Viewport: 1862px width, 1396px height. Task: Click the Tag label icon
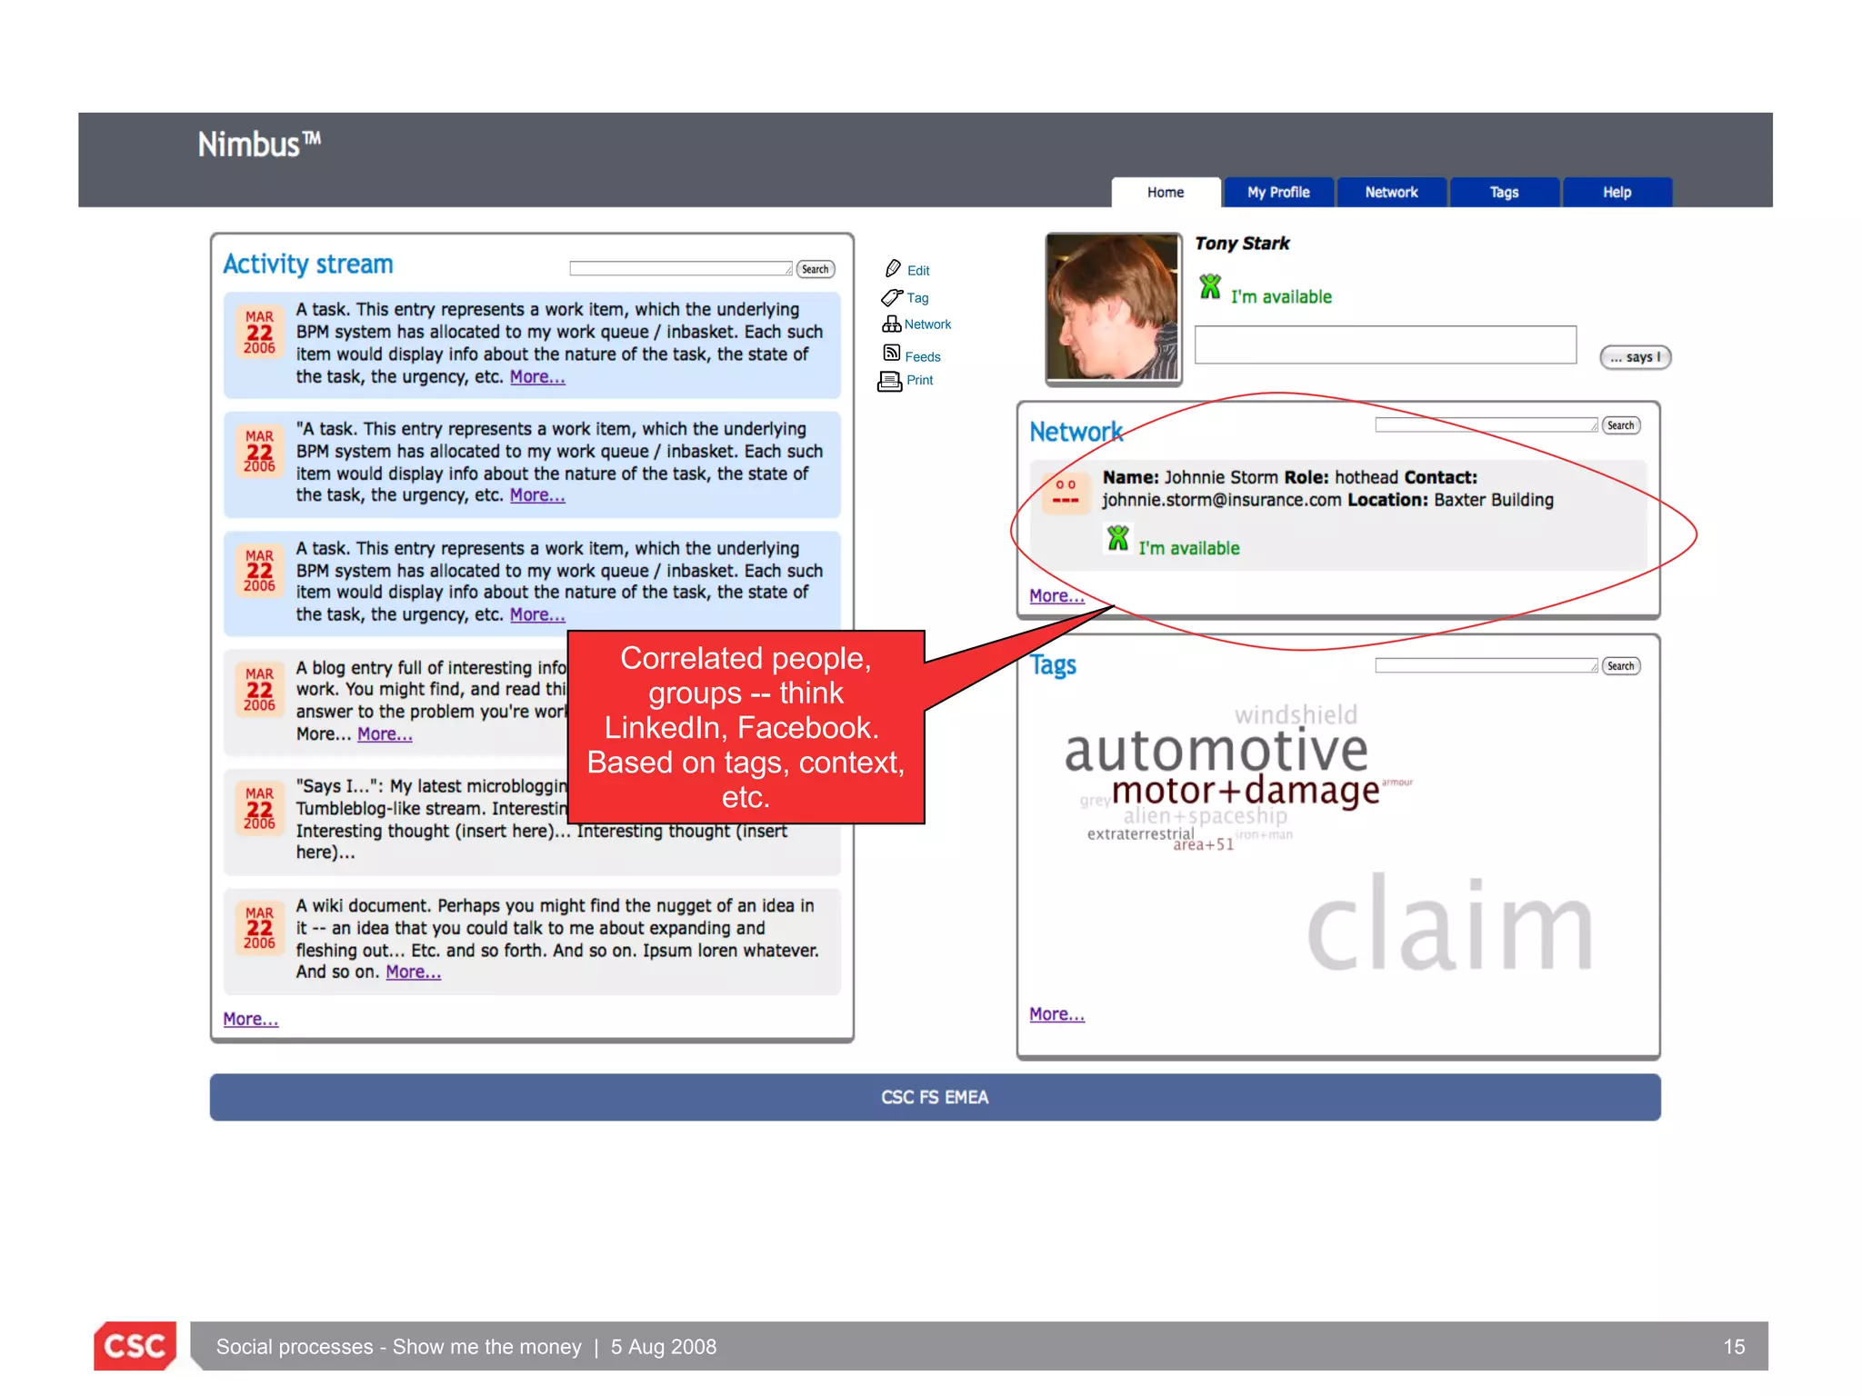point(892,297)
